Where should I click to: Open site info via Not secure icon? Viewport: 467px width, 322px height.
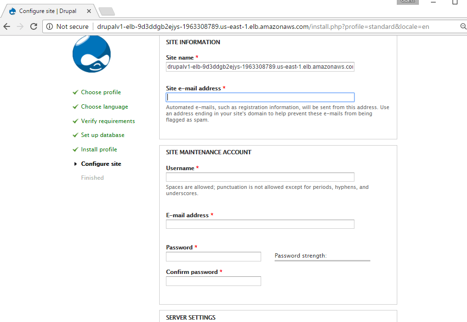coord(50,27)
